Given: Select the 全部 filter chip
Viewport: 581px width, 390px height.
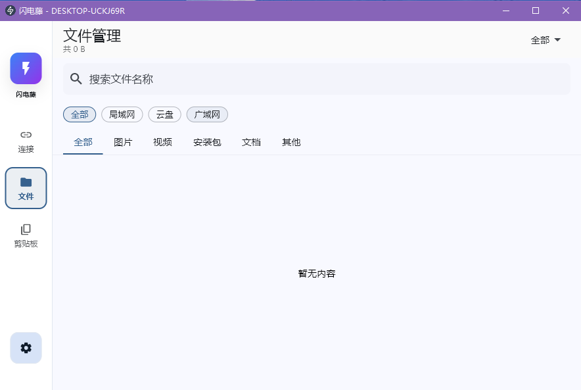Looking at the screenshot, I should pos(79,114).
